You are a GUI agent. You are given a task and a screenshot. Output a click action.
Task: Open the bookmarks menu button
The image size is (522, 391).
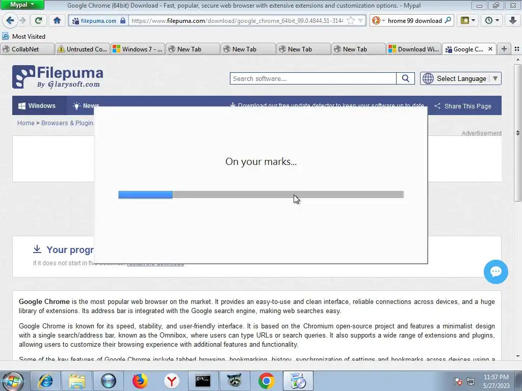click(468, 20)
